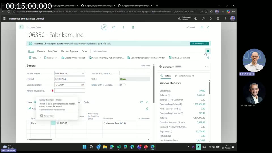Open the app launcher waffle icon

pos(4,18)
